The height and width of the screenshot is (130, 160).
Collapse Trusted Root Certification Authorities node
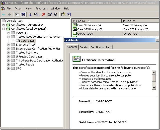pos(8,37)
